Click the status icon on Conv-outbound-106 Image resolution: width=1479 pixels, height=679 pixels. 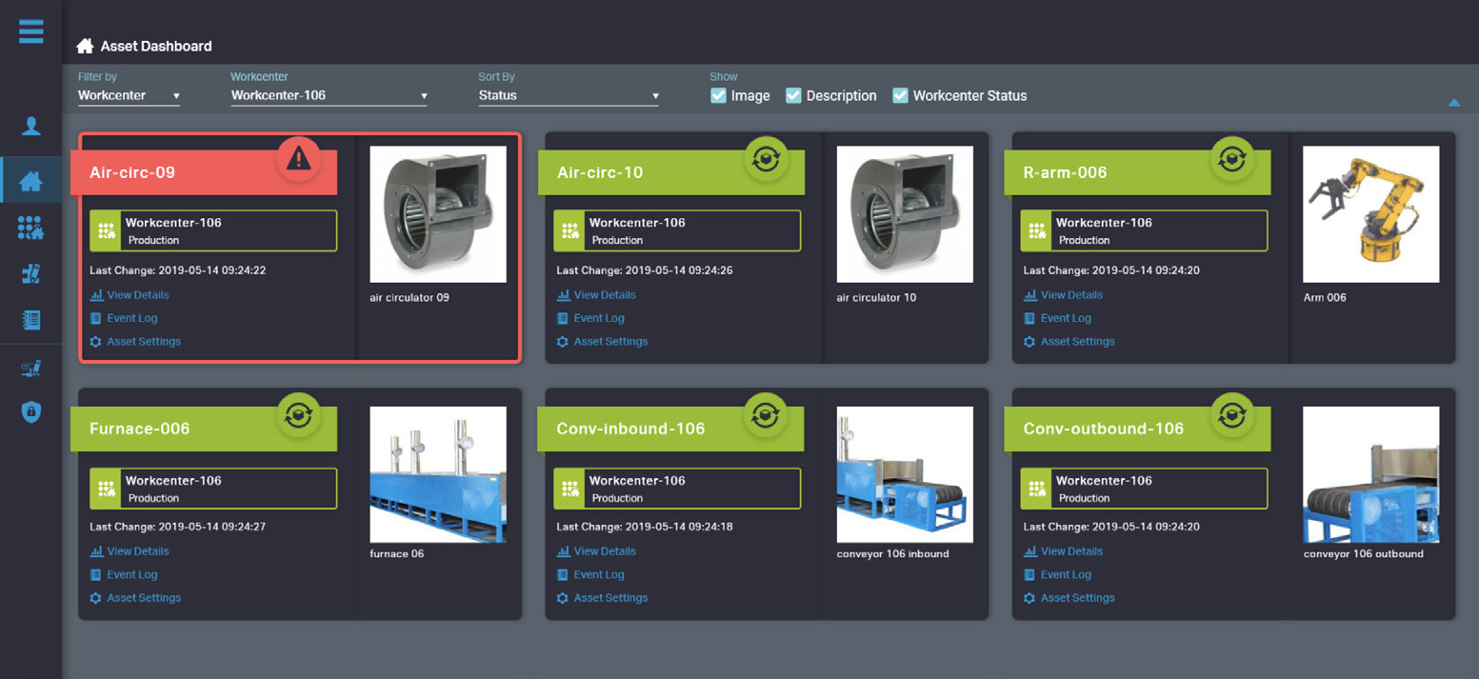1232,416
